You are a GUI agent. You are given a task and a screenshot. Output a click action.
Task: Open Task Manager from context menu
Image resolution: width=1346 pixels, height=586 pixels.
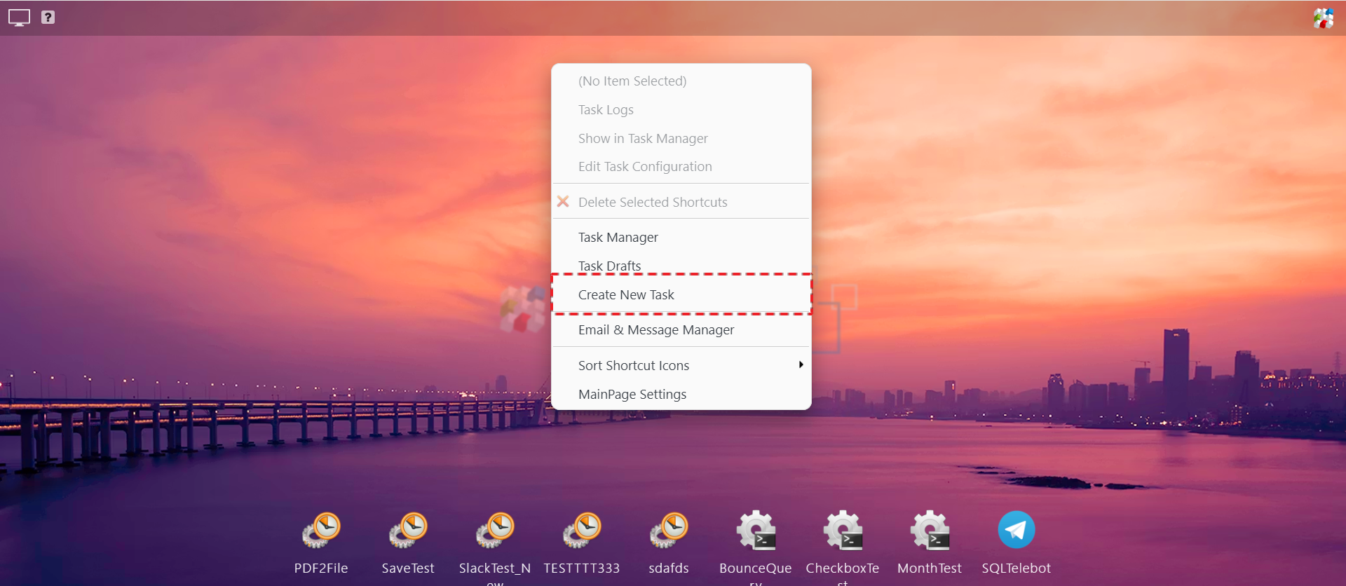point(681,238)
